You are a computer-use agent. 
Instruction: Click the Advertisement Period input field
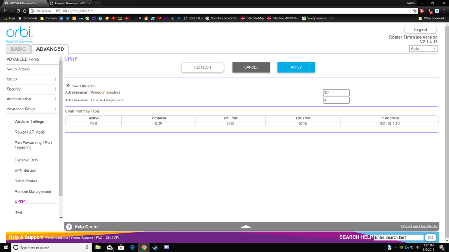(x=336, y=92)
